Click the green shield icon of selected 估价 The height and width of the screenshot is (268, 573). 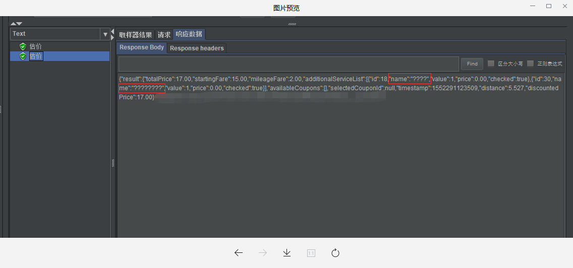(23, 56)
